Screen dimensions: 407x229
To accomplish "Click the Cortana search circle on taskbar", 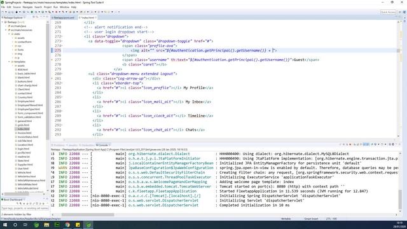I will (15, 225).
